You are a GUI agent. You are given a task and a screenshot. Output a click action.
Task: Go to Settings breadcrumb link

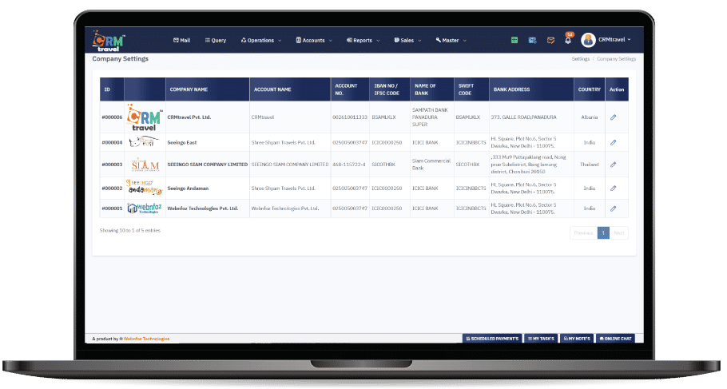581,59
